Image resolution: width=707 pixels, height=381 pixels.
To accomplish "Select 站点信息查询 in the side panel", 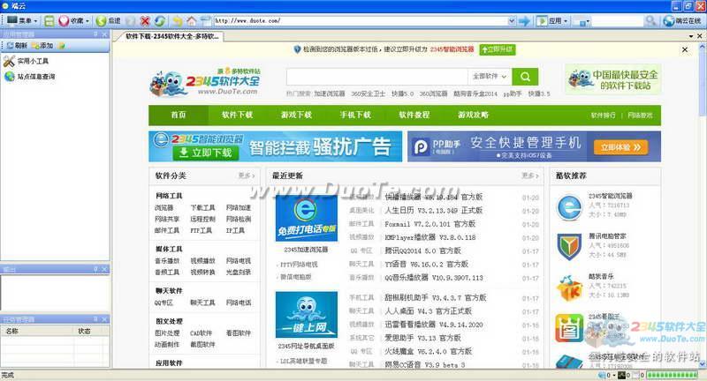I will (x=29, y=77).
